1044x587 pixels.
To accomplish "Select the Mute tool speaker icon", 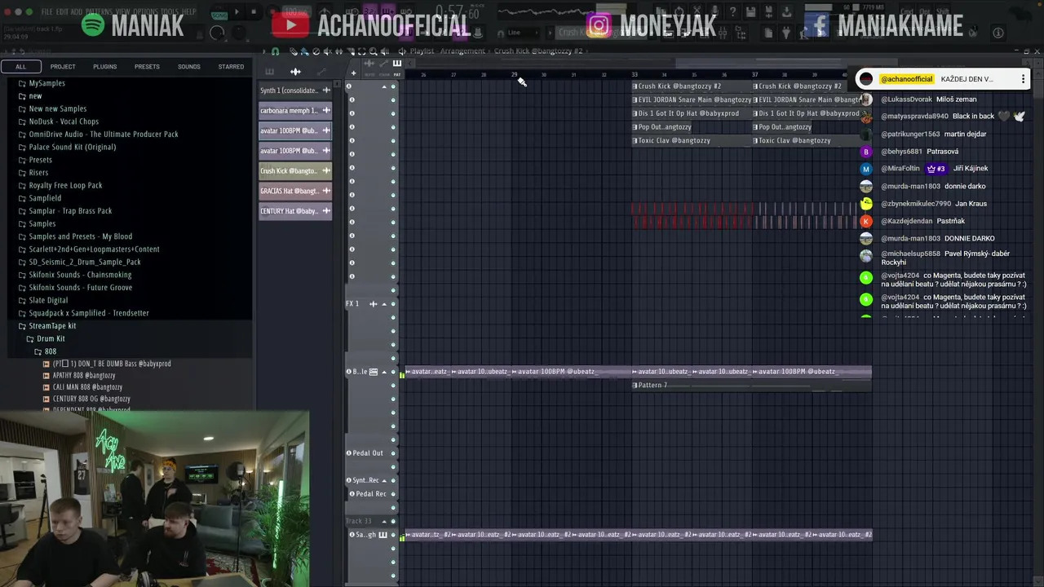I will [327, 51].
